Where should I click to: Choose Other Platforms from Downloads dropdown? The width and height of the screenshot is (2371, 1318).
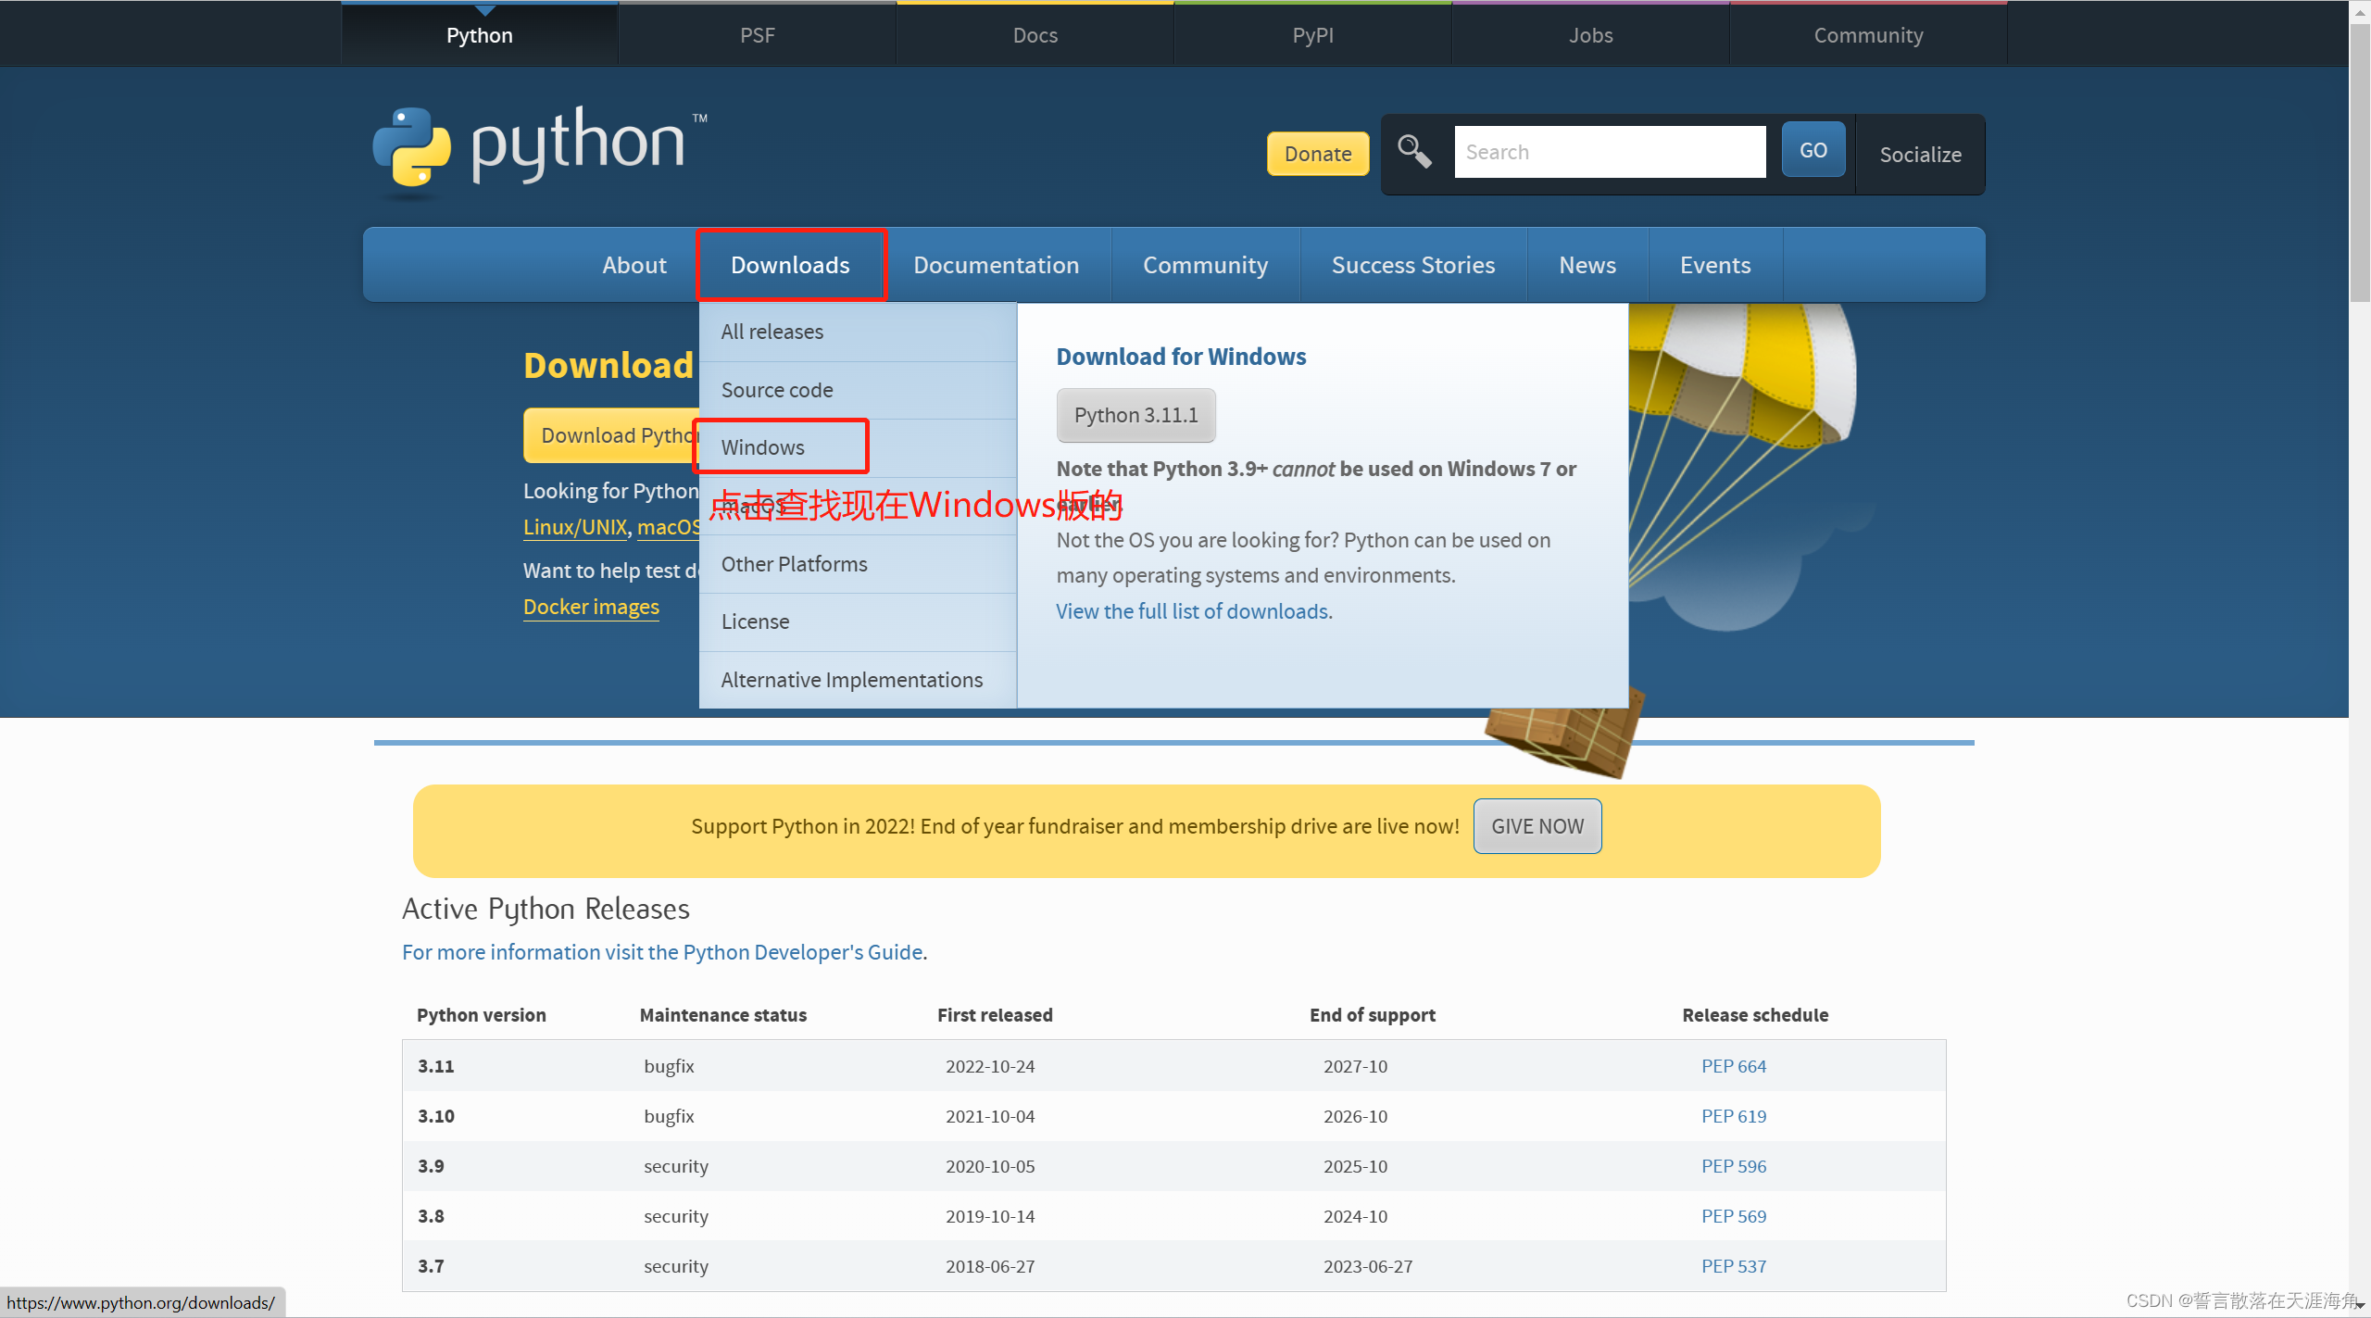(x=858, y=564)
